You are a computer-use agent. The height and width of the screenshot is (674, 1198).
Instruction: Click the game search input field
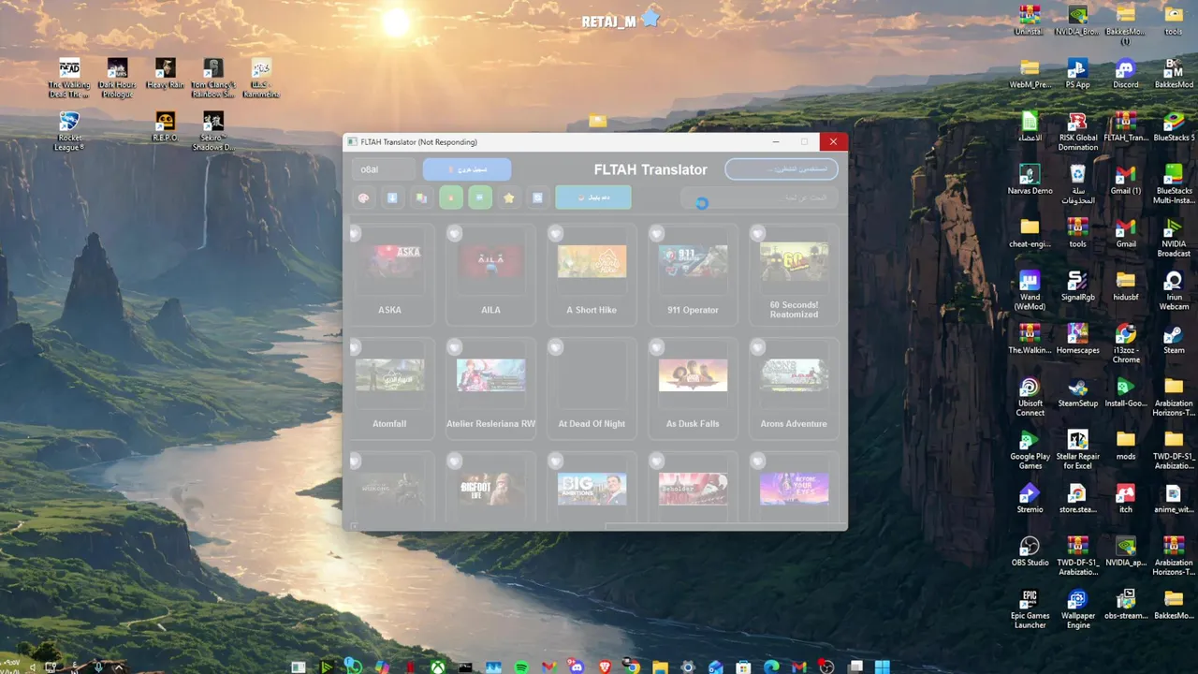759,198
